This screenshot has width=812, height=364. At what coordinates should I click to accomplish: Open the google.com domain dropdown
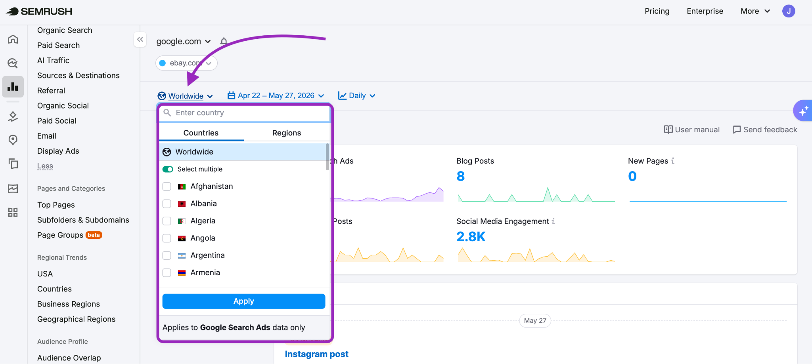(183, 41)
